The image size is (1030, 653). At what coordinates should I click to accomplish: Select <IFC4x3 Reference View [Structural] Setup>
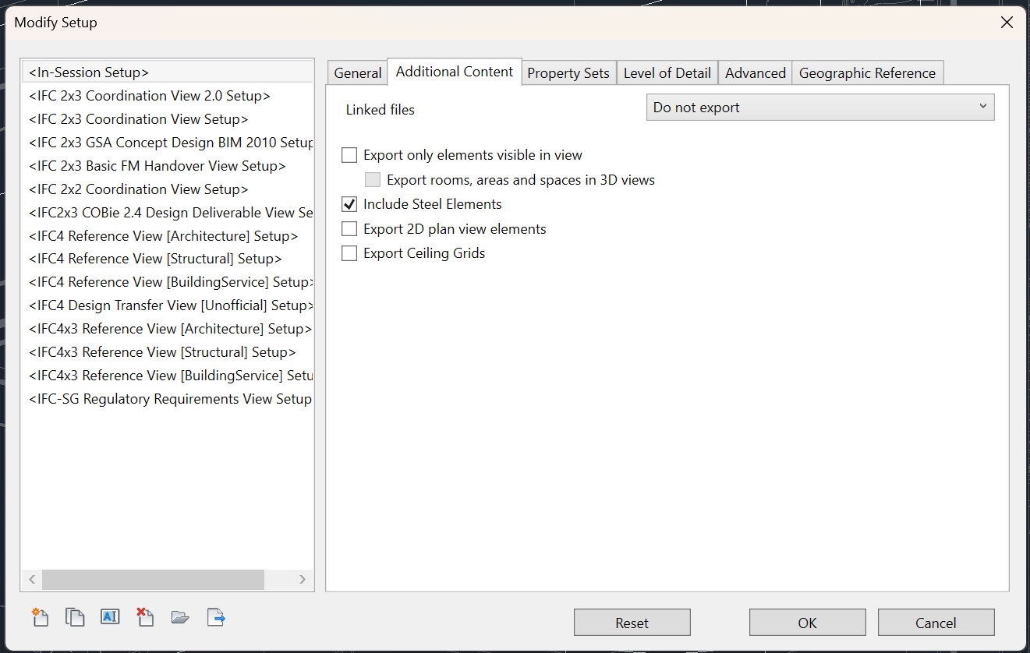point(168,352)
